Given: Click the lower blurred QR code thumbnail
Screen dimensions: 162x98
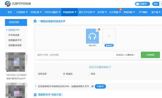Looking at the screenshot, I should pyautogui.click(x=16, y=90).
